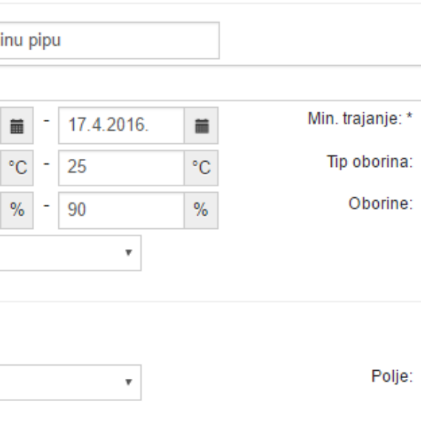Click the dash between humidity % fields
421x421 pixels.
click(x=47, y=206)
